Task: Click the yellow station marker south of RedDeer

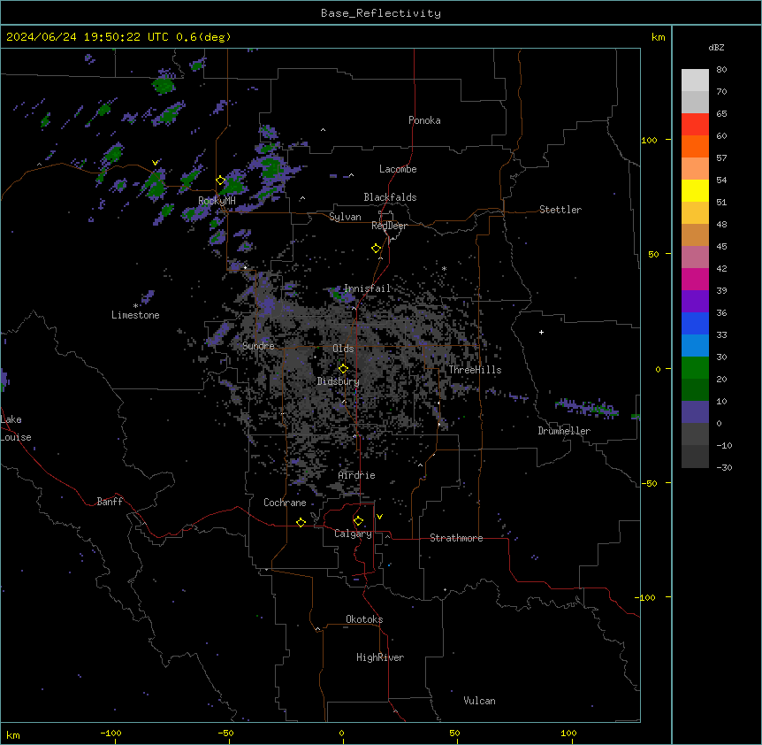Action: [376, 249]
